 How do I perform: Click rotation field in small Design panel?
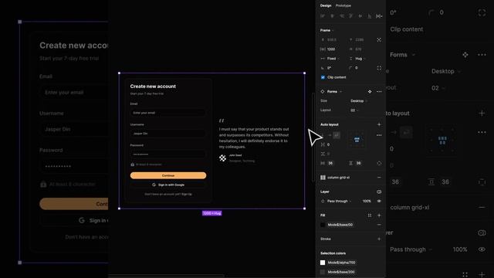[333, 68]
